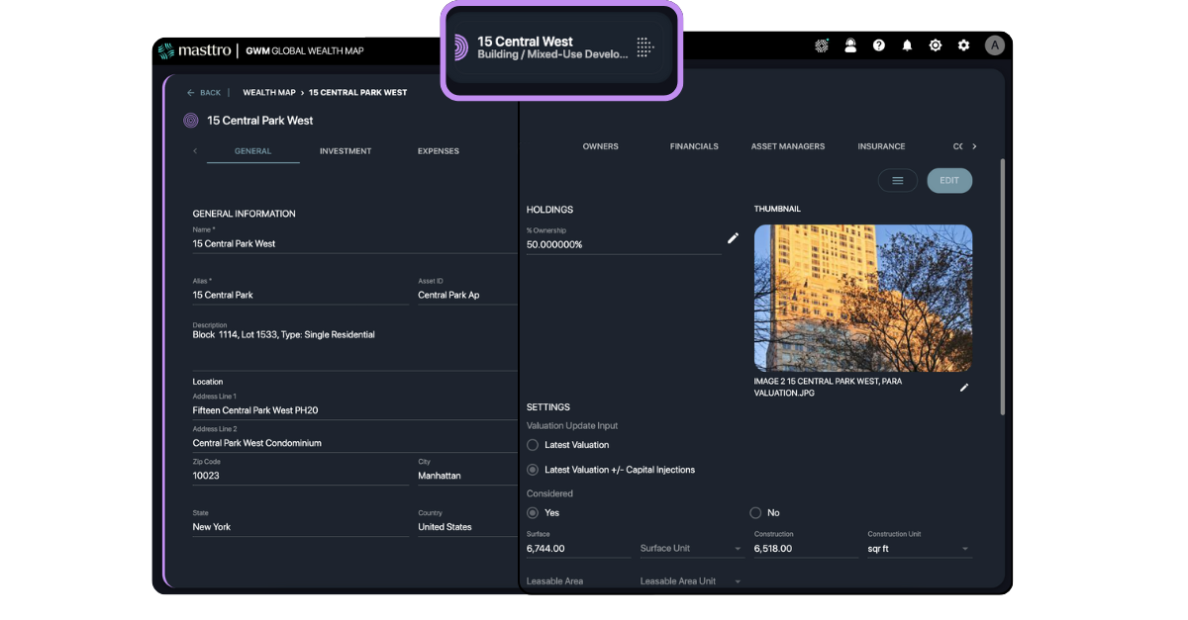Open the support agent icon
The image size is (1188, 620).
[x=849, y=45]
